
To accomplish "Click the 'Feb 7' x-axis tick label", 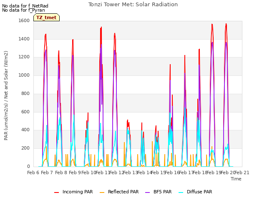I will (x=47, y=172).
